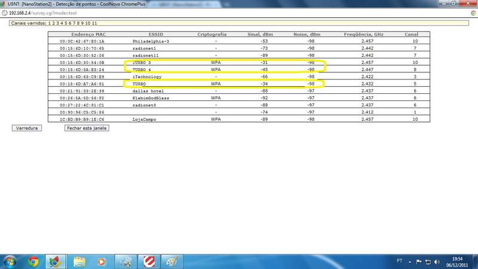Click WPA encryption cell in KlebimGodBless row
The image size is (478, 269).
[216, 98]
